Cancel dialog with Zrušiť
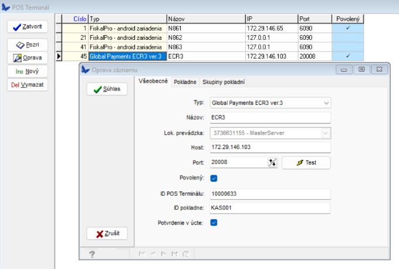 tap(107, 233)
